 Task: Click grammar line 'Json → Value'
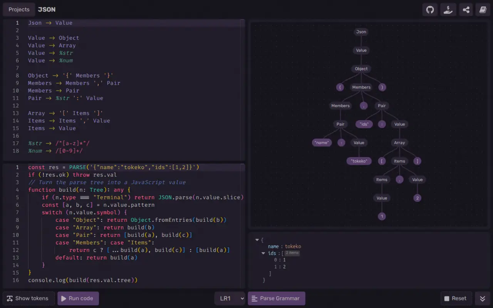[x=50, y=23]
